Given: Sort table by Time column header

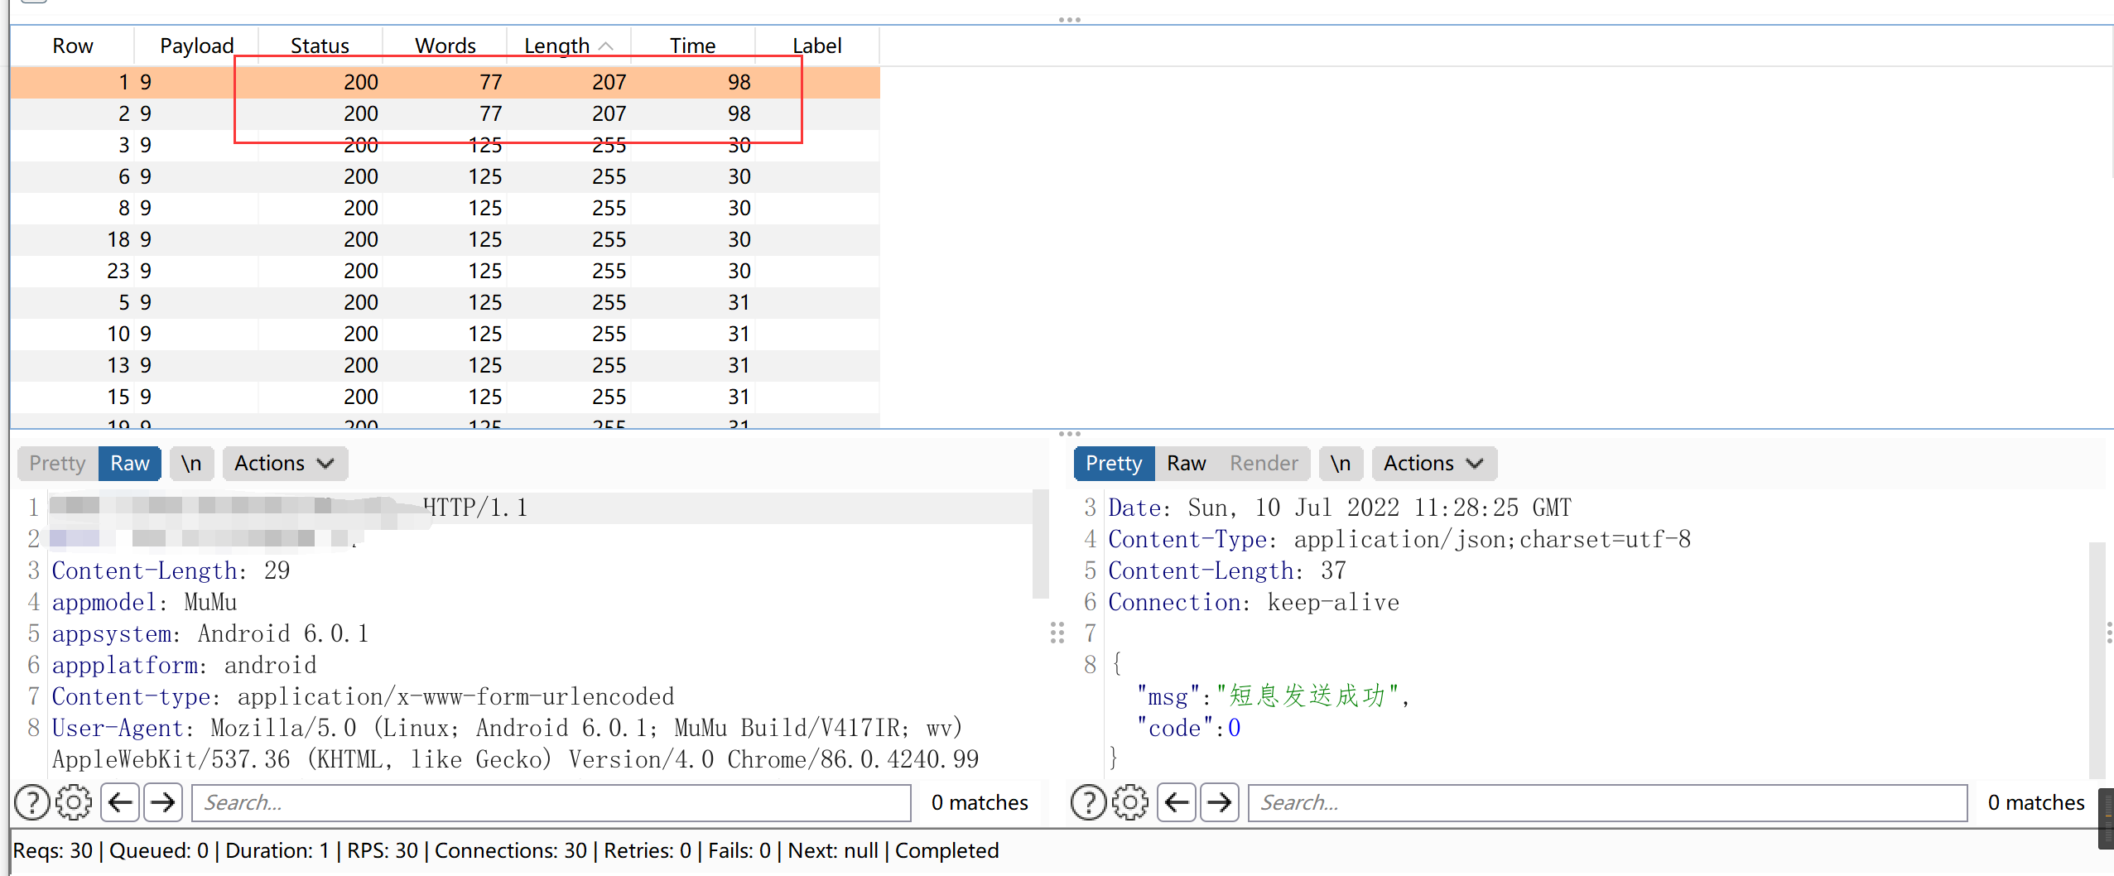Looking at the screenshot, I should (x=692, y=46).
